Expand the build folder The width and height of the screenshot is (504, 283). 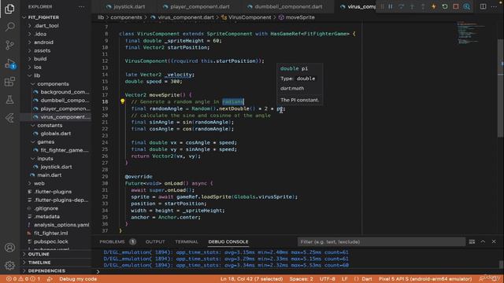[40, 59]
